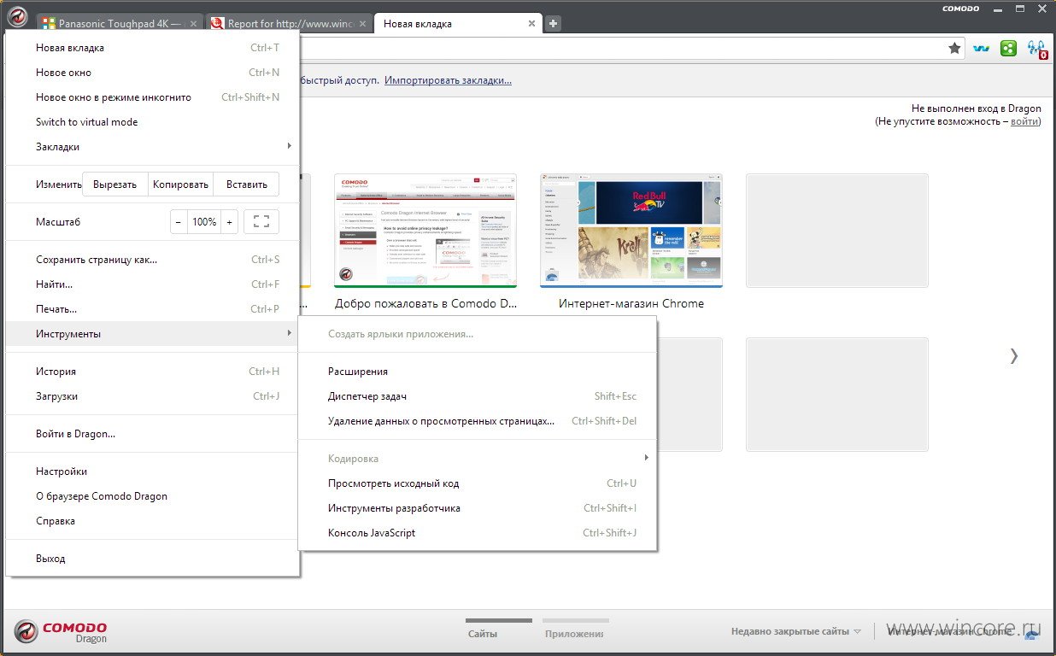
Task: Expand the Закладки submenu
Action: point(152,147)
